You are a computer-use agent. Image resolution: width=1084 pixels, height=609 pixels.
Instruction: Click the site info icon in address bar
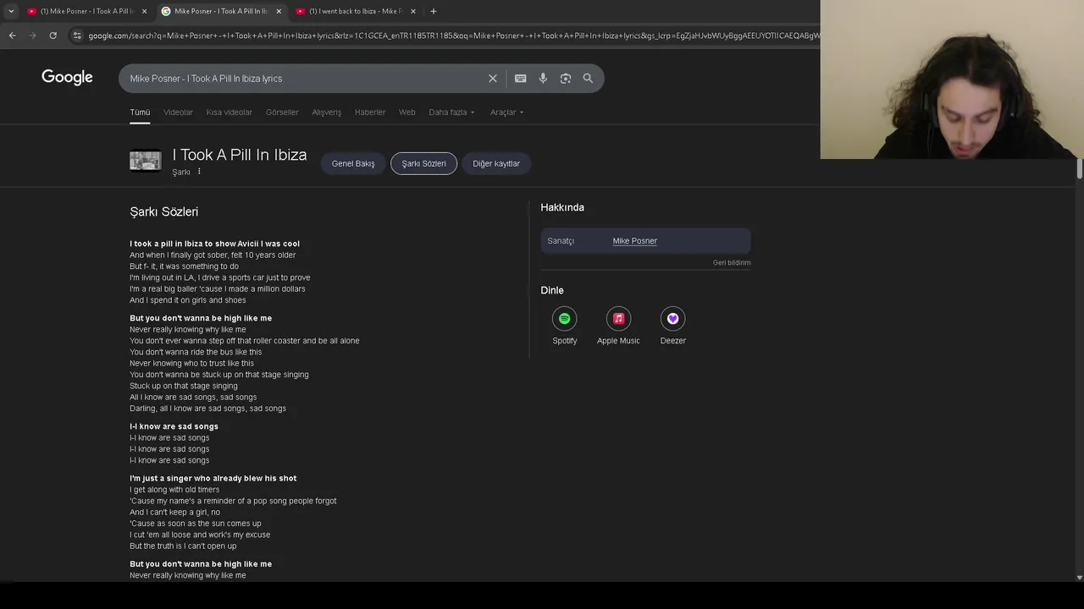77,36
